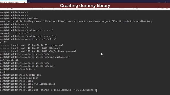Click the 'libc.conf' filename in listing
170x95 pixels.
pos(54,48)
